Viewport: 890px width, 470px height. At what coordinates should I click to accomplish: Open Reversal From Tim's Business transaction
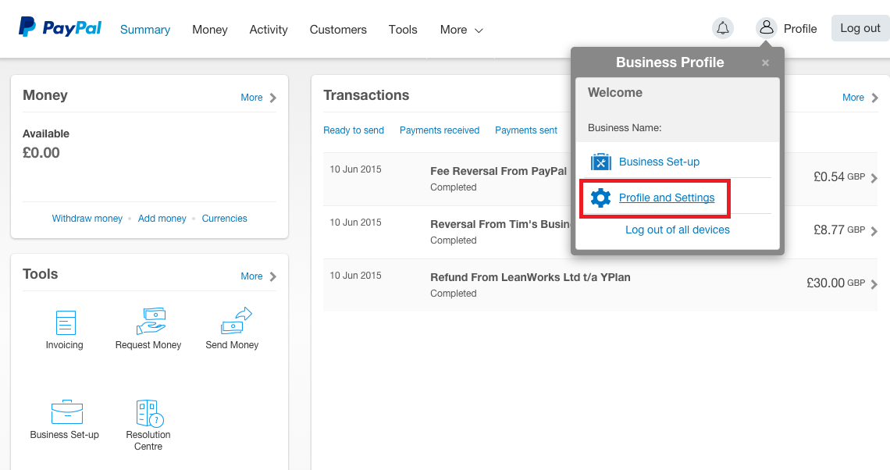coord(500,224)
